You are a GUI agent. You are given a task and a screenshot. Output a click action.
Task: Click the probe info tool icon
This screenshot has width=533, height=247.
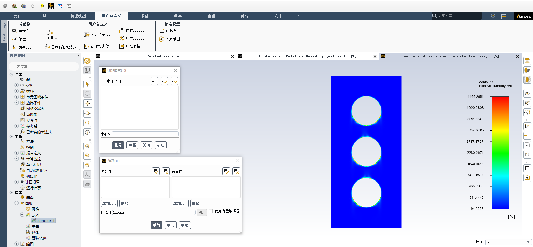point(87,132)
